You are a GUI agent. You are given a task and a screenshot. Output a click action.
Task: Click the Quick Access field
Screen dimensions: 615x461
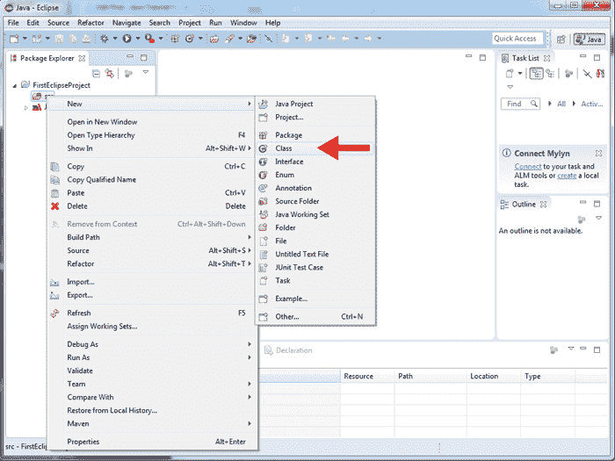[x=517, y=39]
